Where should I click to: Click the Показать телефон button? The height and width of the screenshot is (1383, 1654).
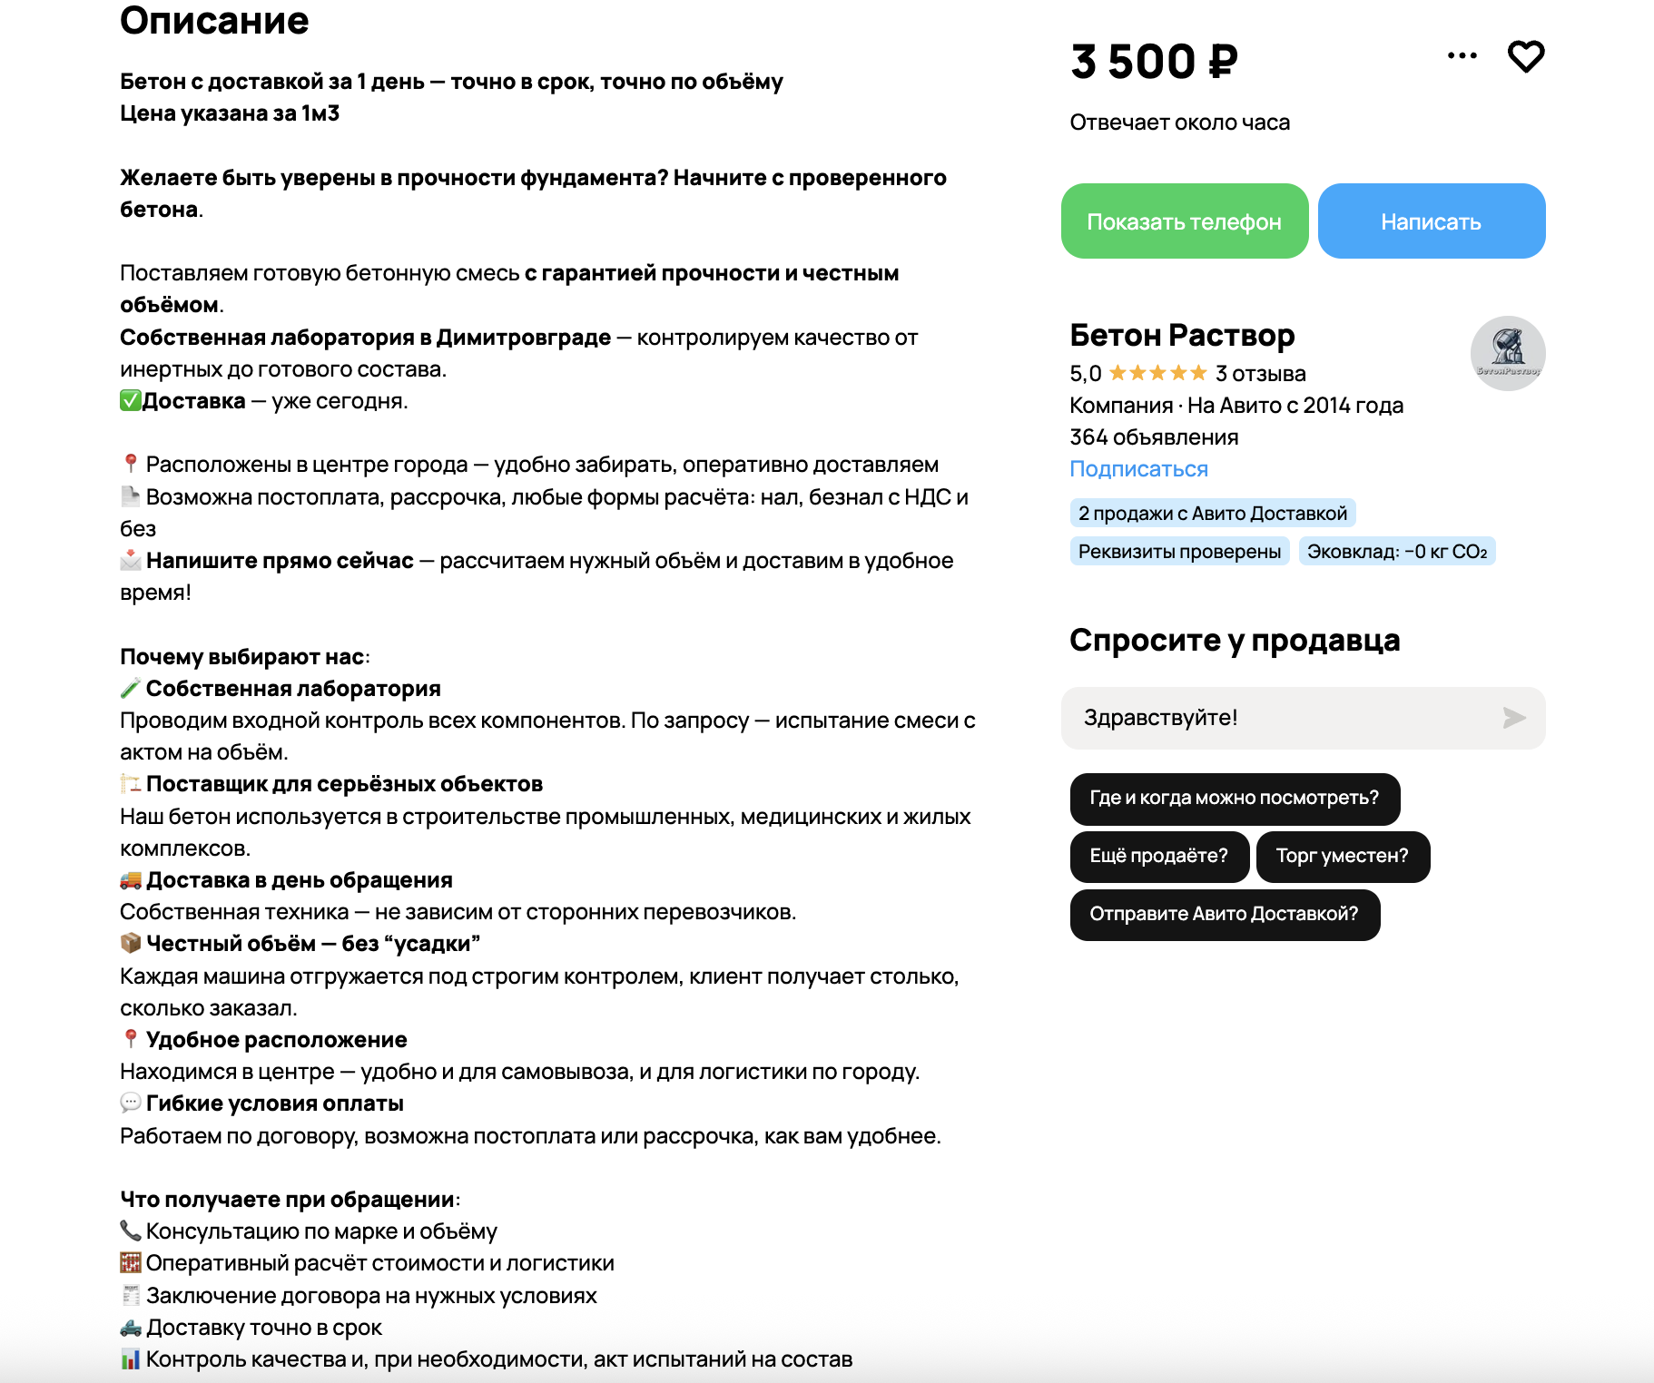pyautogui.click(x=1185, y=221)
